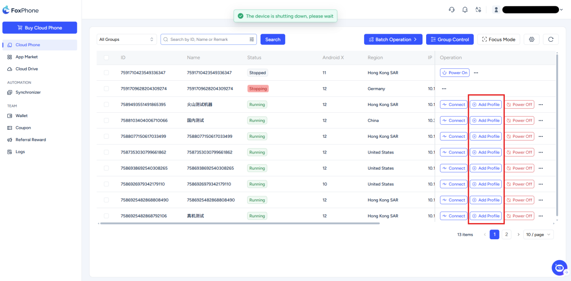The width and height of the screenshot is (571, 281).
Task: Go to Synchronizer in sidebar
Action: click(28, 92)
